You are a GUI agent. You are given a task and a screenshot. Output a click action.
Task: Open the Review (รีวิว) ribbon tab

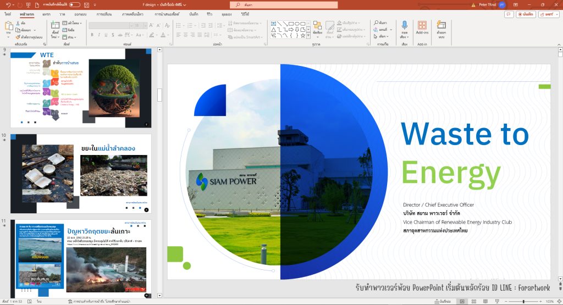pyautogui.click(x=209, y=14)
